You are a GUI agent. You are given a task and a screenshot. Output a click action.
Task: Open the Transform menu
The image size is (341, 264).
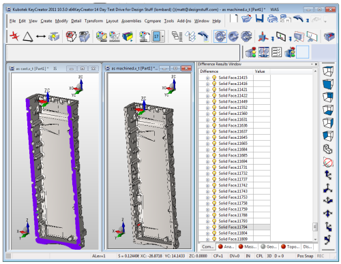pos(93,21)
